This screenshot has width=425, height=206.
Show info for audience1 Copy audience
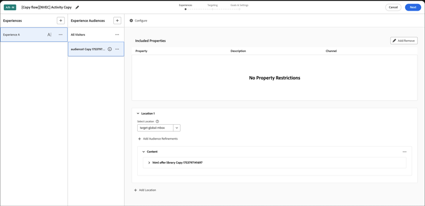point(110,49)
